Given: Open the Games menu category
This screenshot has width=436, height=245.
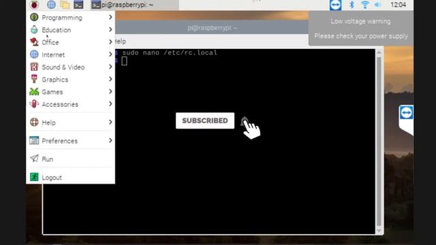Looking at the screenshot, I should (x=71, y=92).
